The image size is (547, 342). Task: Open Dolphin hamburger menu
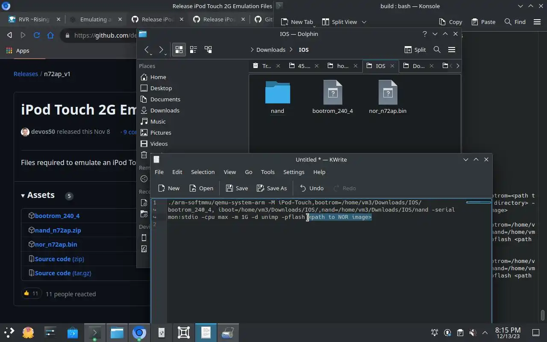pyautogui.click(x=451, y=50)
